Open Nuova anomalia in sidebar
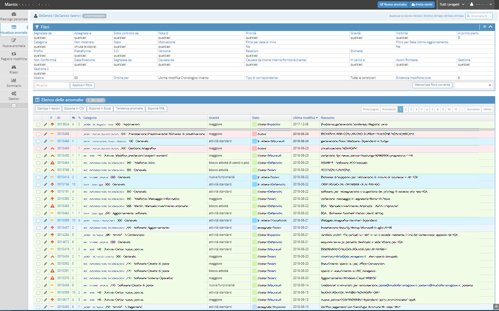This screenshot has height=311, width=499. click(14, 43)
